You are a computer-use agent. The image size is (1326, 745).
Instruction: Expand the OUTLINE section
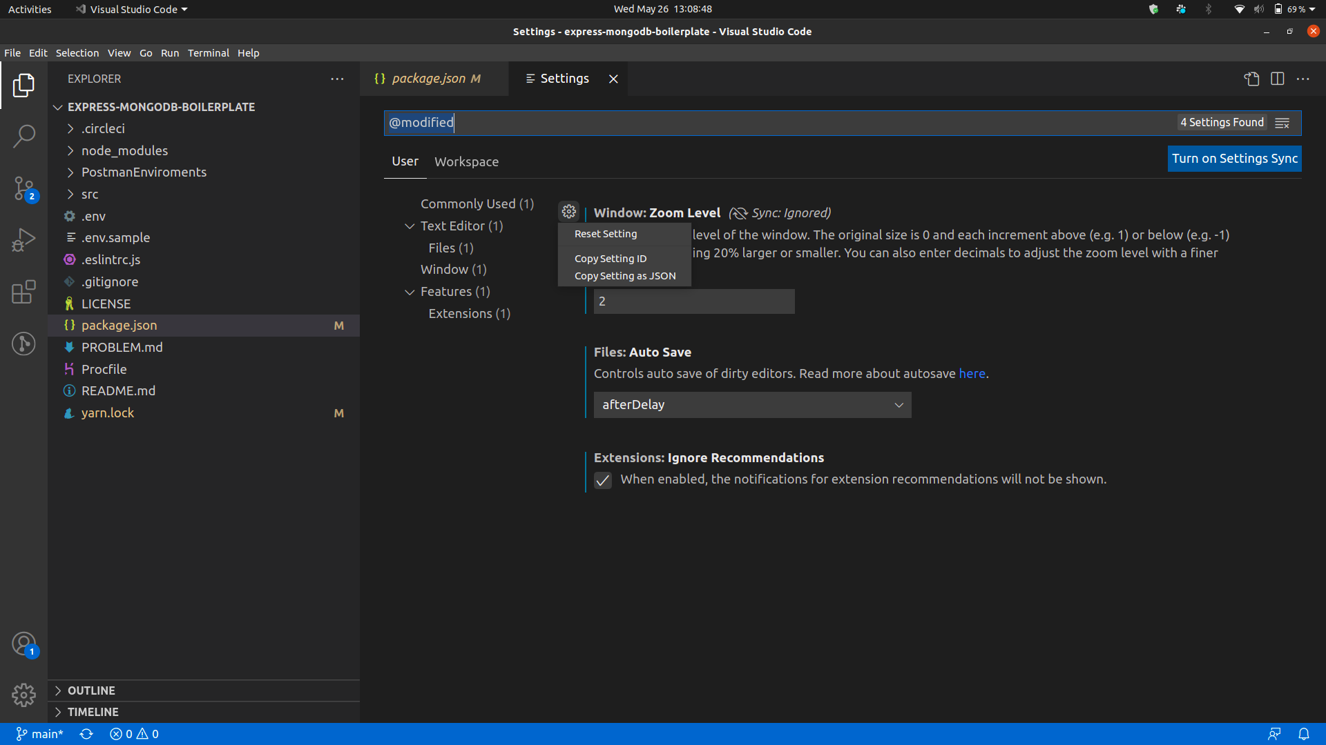[91, 691]
